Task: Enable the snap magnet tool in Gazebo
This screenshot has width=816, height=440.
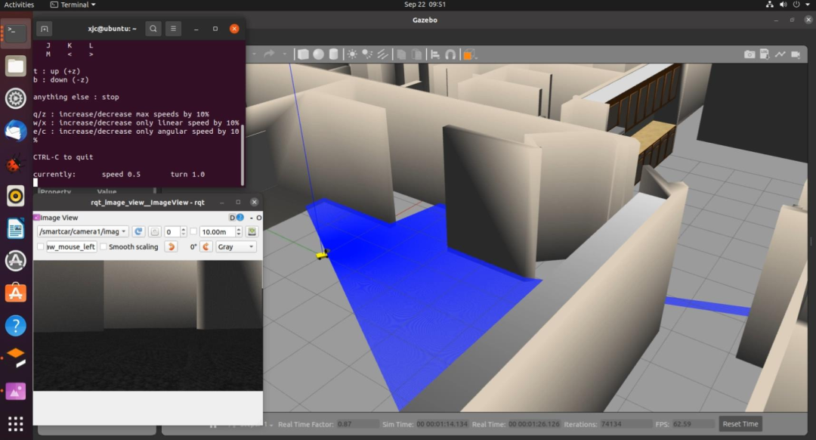Action: pos(451,54)
